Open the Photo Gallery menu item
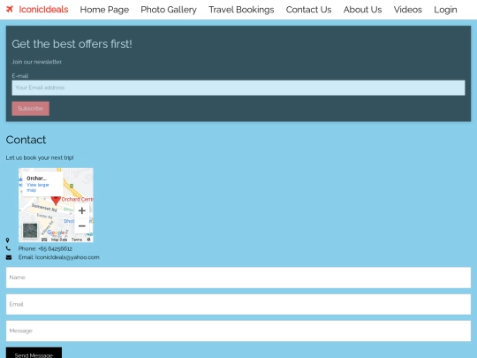The width and height of the screenshot is (477, 358). click(x=169, y=10)
